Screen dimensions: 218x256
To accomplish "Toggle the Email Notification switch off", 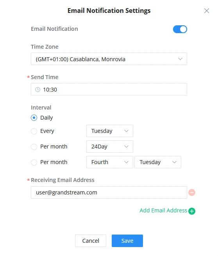I will tap(180, 29).
